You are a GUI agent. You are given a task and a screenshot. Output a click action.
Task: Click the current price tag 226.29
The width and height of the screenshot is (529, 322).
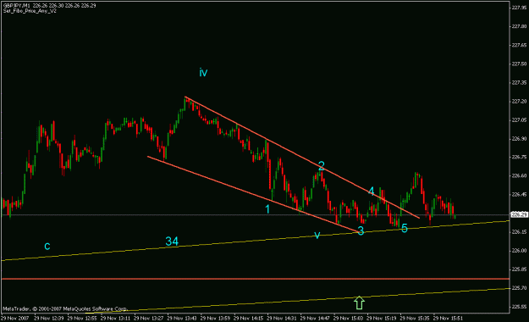tap(520, 214)
